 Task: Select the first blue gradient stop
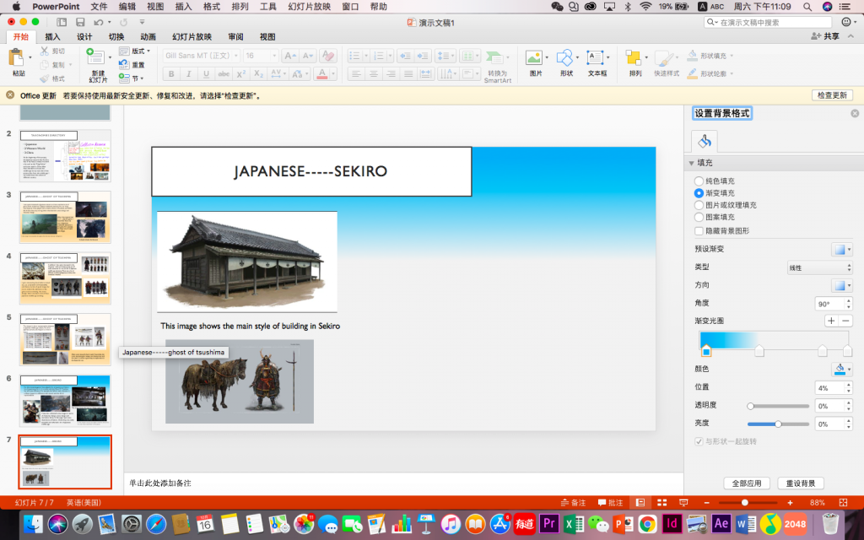point(706,350)
